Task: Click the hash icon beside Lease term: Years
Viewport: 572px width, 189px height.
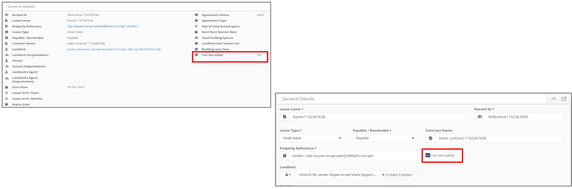Action: (6, 93)
